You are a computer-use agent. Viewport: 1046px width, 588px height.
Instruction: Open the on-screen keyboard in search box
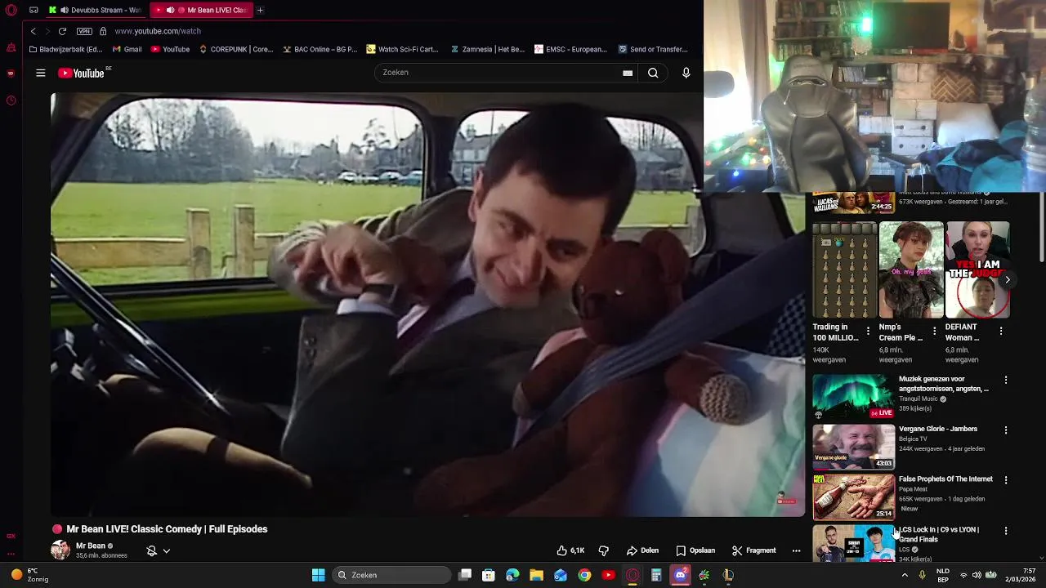pyautogui.click(x=628, y=73)
